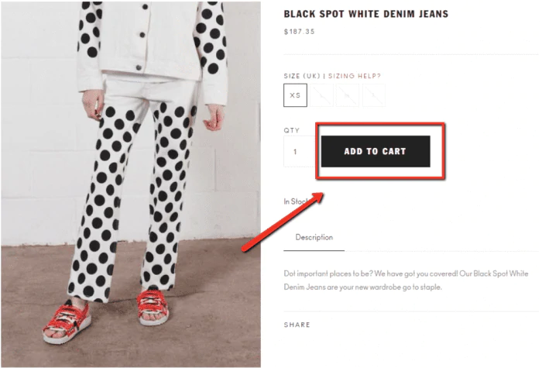The width and height of the screenshot is (542, 368).
Task: Switch to the Description tab
Action: tap(314, 237)
